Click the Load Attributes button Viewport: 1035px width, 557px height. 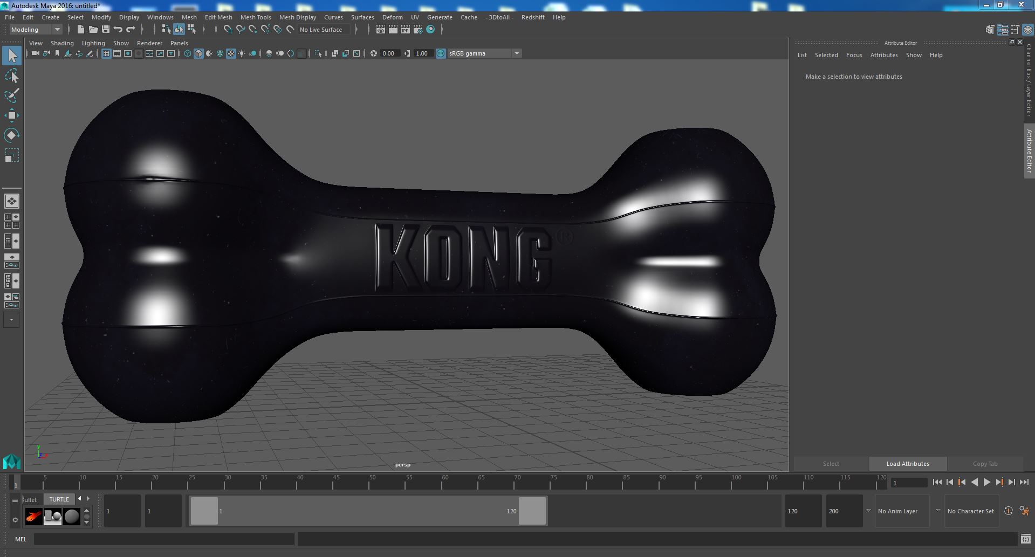point(908,464)
